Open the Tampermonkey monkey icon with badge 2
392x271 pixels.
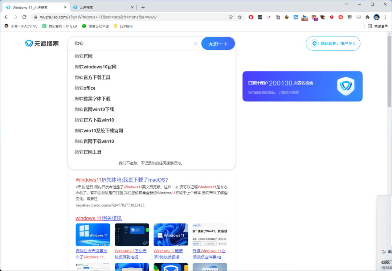point(314,17)
